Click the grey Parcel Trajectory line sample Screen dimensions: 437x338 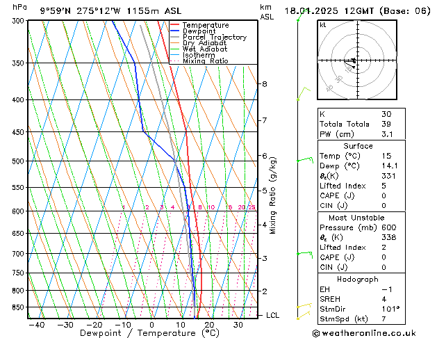click(175, 37)
